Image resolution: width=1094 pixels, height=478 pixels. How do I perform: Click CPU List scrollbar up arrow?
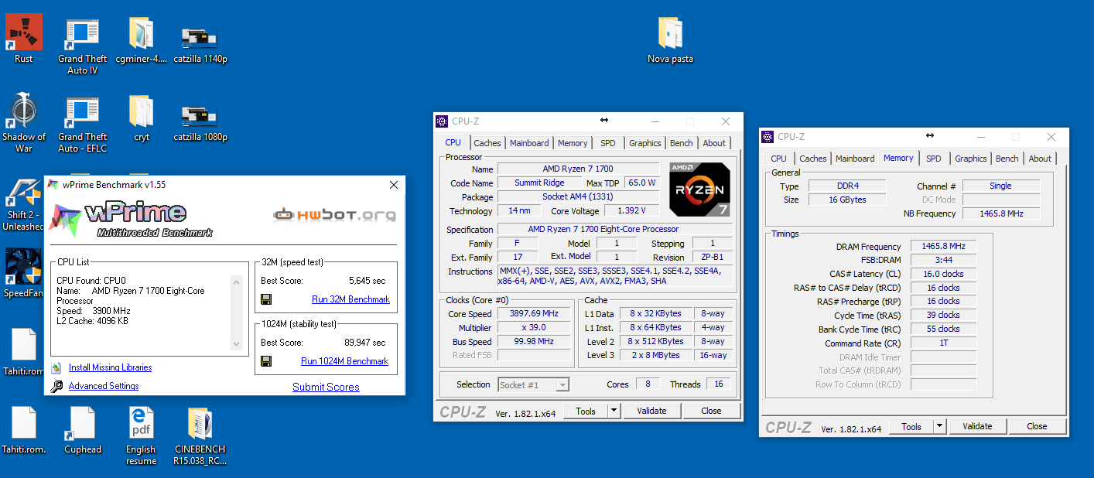(x=238, y=281)
